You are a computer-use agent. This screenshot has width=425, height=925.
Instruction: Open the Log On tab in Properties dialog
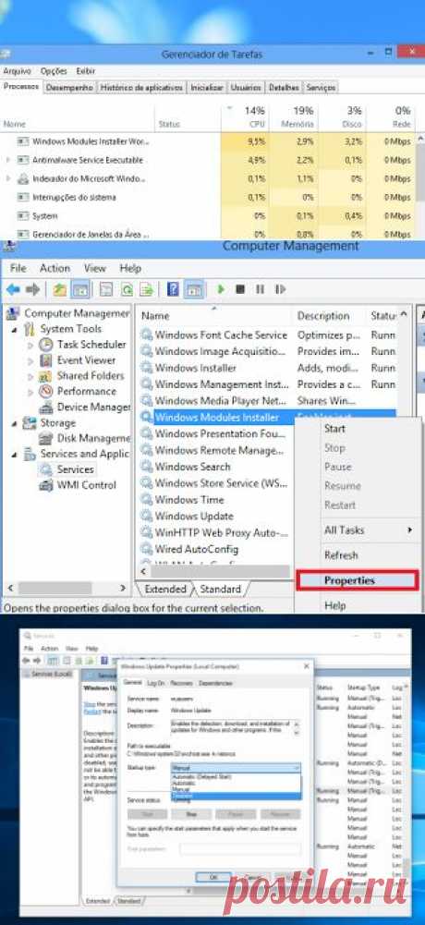click(155, 683)
